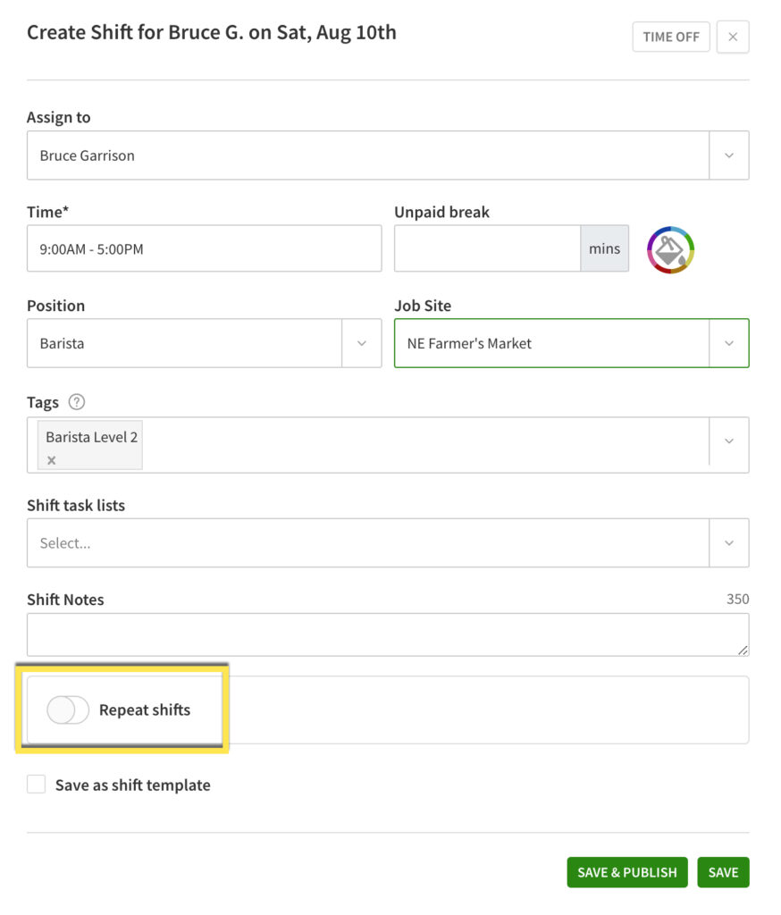781x915 pixels.
Task: Open the Job Site dropdown
Action: [730, 342]
